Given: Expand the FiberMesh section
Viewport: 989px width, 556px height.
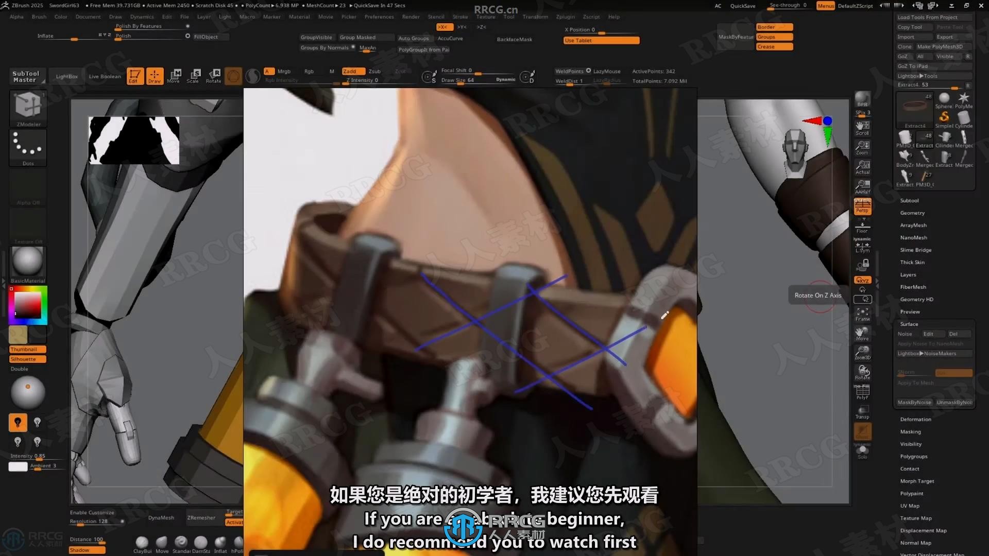Looking at the screenshot, I should [x=913, y=287].
